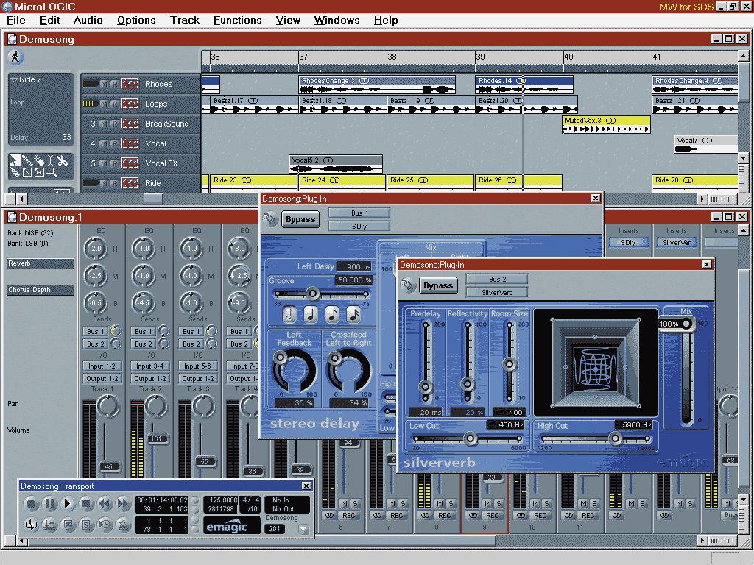The height and width of the screenshot is (565, 754).
Task: Open the Functions menu
Action: click(x=238, y=20)
